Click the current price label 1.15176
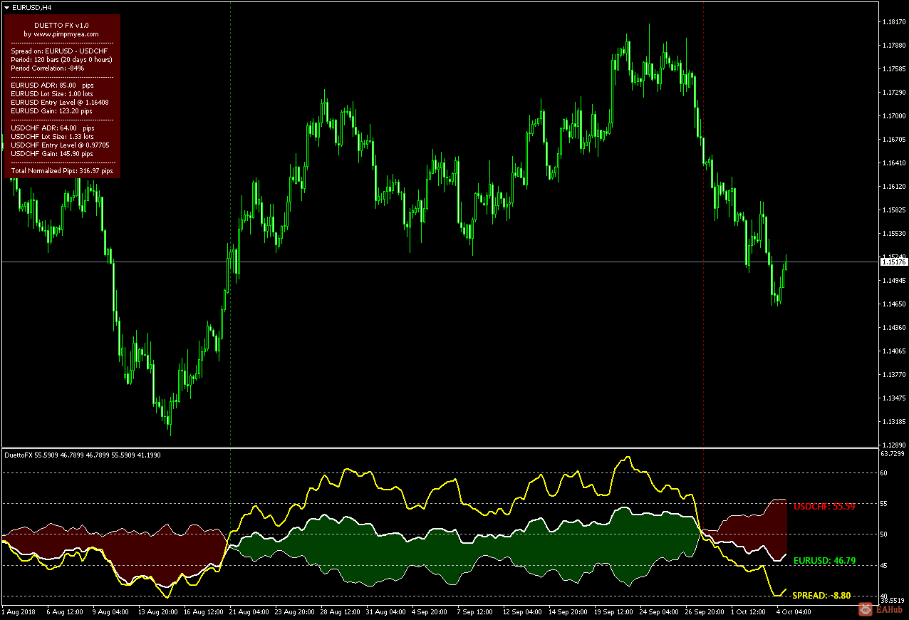909x620 pixels. 893,262
